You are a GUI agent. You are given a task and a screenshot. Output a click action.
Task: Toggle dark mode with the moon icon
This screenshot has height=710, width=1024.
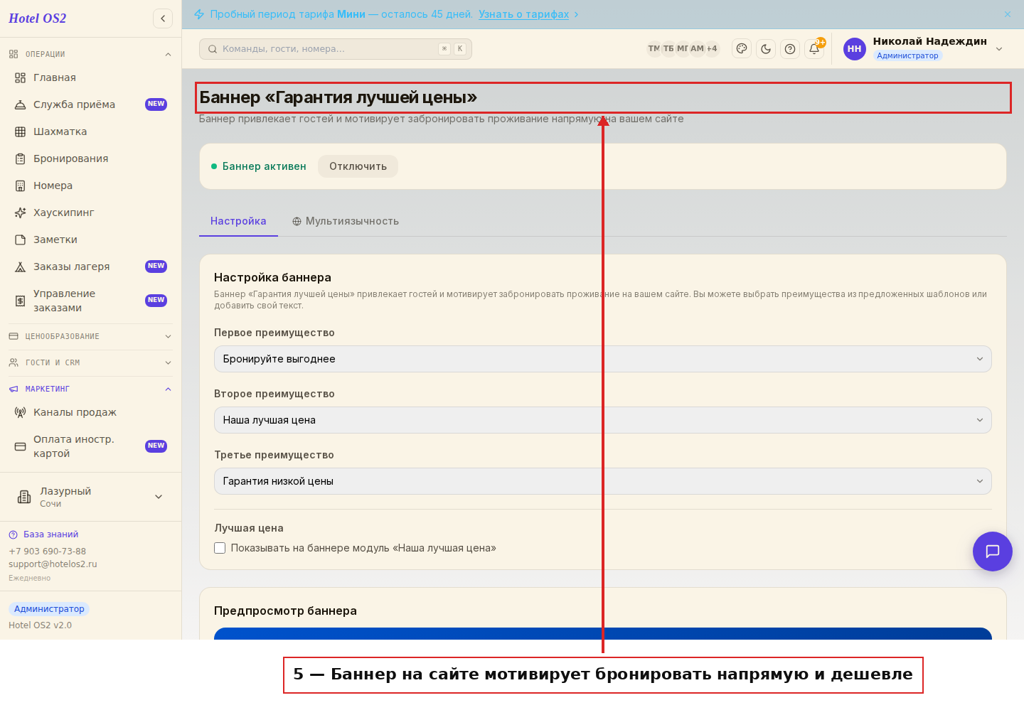766,49
